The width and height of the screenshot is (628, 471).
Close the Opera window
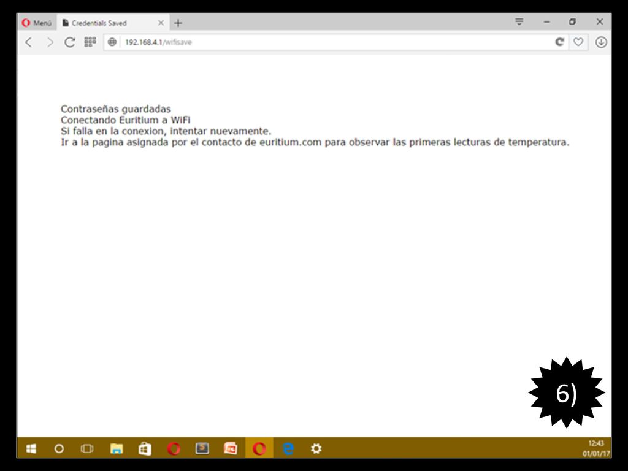[600, 21]
